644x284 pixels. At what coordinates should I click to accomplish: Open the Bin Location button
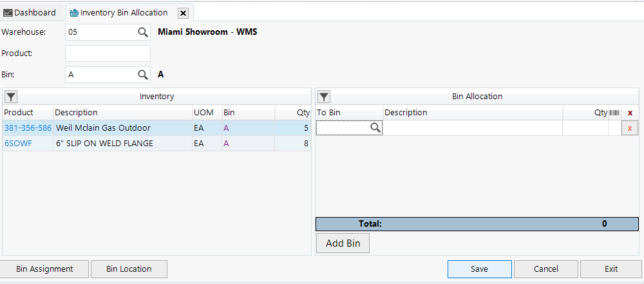pos(129,269)
